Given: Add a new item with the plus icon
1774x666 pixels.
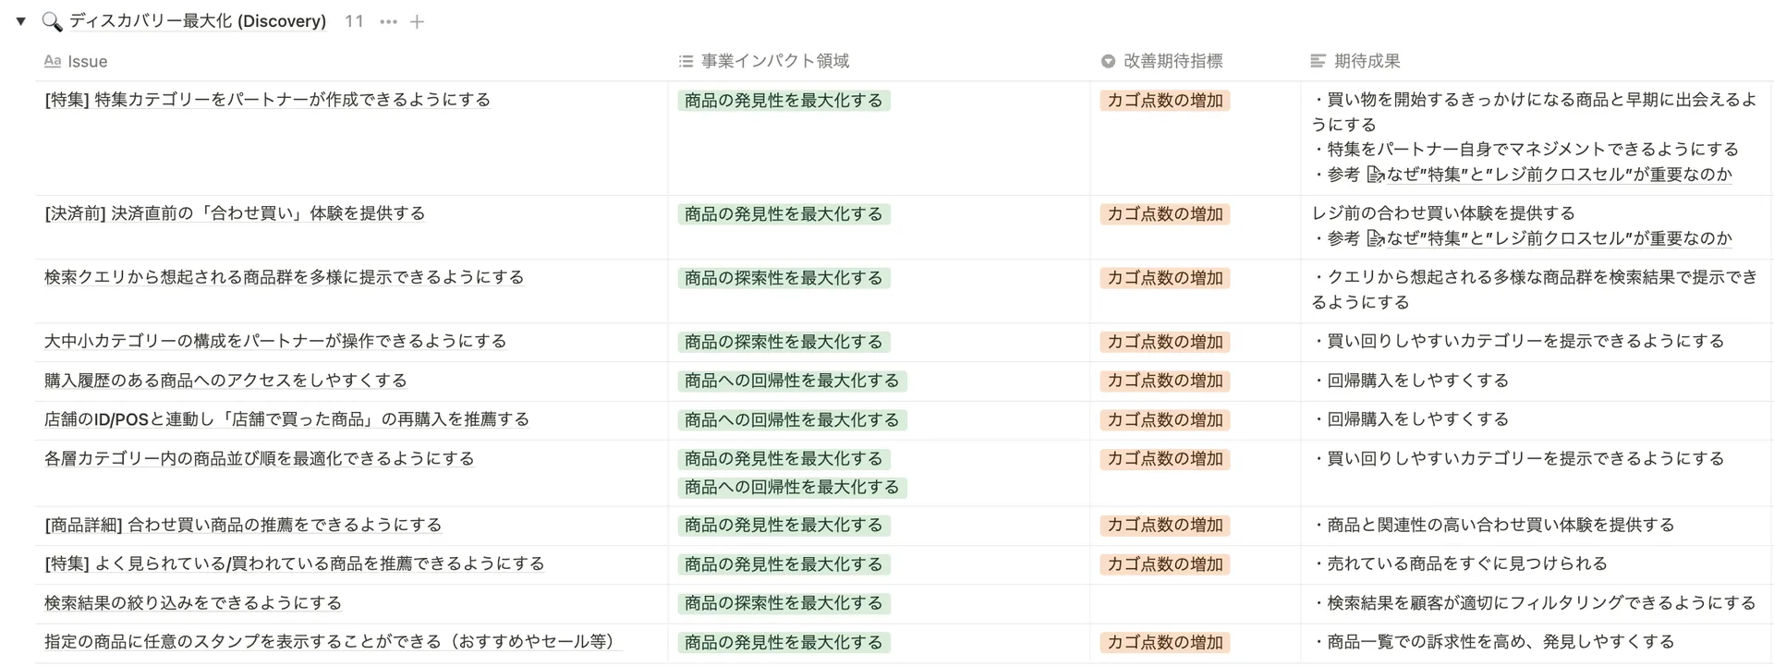Looking at the screenshot, I should [418, 21].
